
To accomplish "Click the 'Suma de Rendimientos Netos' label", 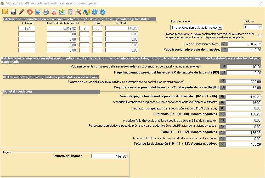I will (201, 44).
